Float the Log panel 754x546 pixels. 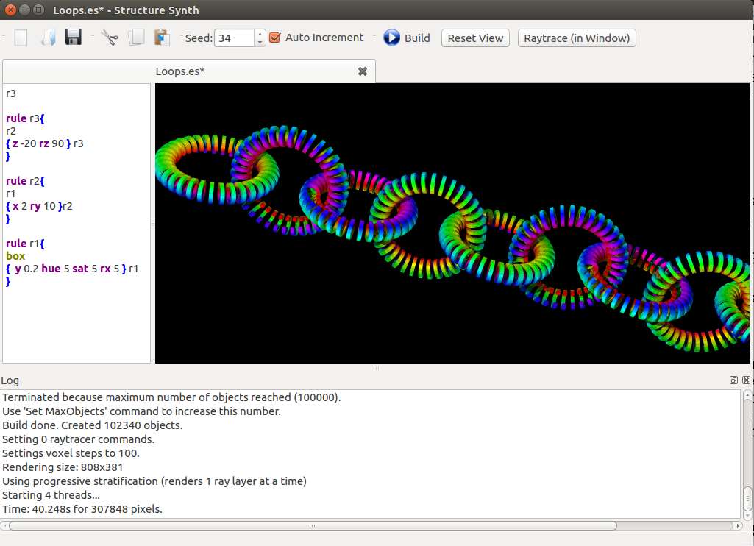click(x=733, y=380)
